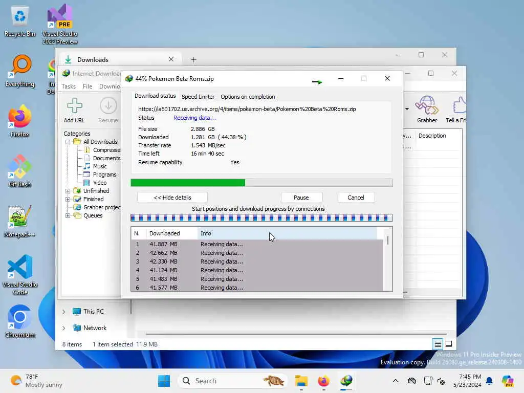Viewport: 524px width, 393px height.
Task: Click the volume muted tray icon
Action: tap(442, 381)
